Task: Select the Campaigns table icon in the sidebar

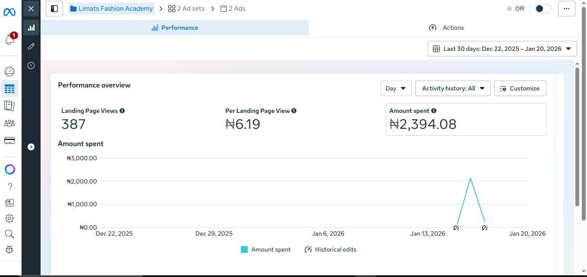Action: (9, 89)
